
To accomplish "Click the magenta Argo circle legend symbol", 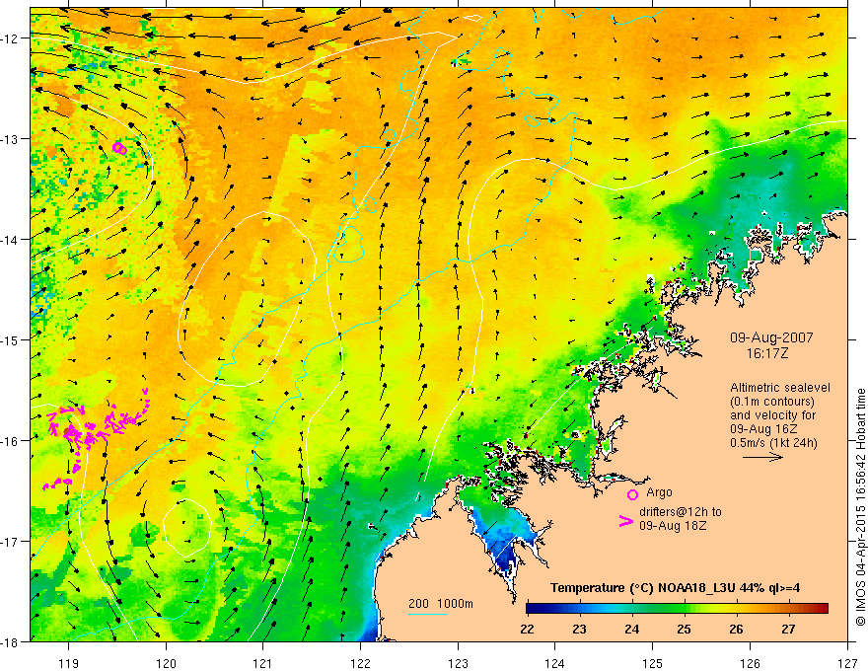I will (632, 495).
